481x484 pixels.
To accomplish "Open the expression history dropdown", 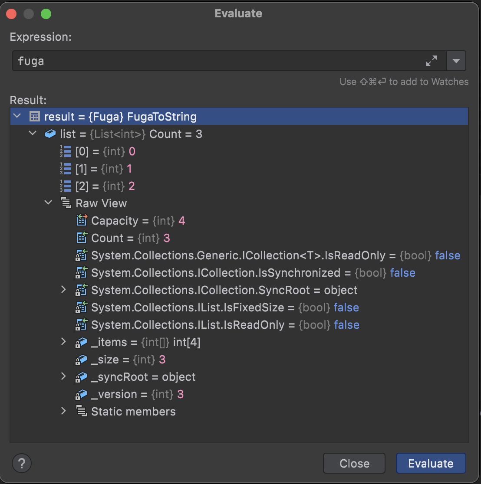I will click(x=456, y=61).
